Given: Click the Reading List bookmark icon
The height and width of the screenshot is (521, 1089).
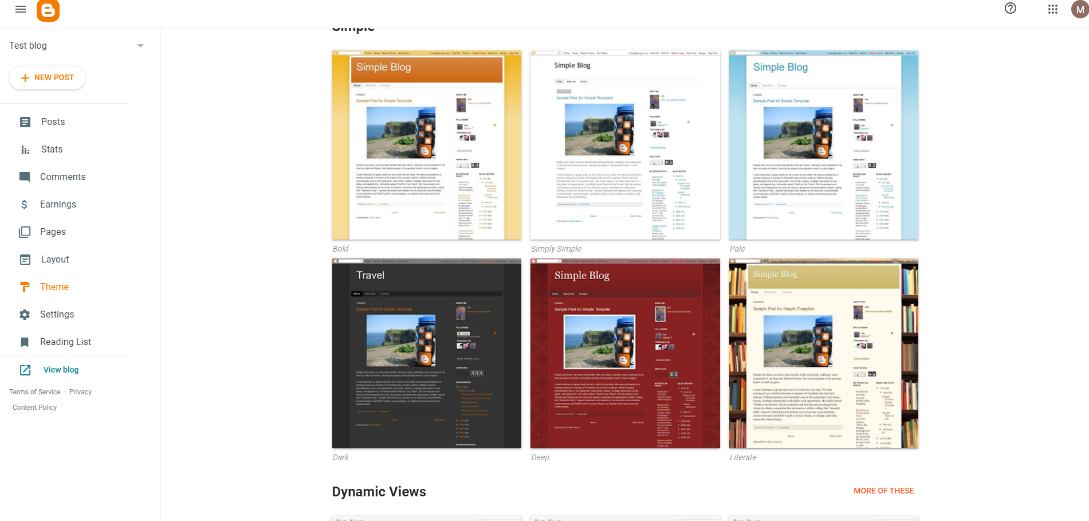Looking at the screenshot, I should click(x=25, y=342).
